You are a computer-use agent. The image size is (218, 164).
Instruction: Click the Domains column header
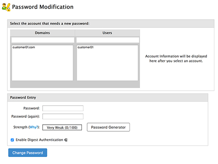42,33
